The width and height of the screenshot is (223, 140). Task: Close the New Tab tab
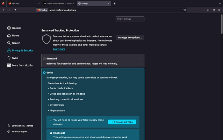click(39, 4)
